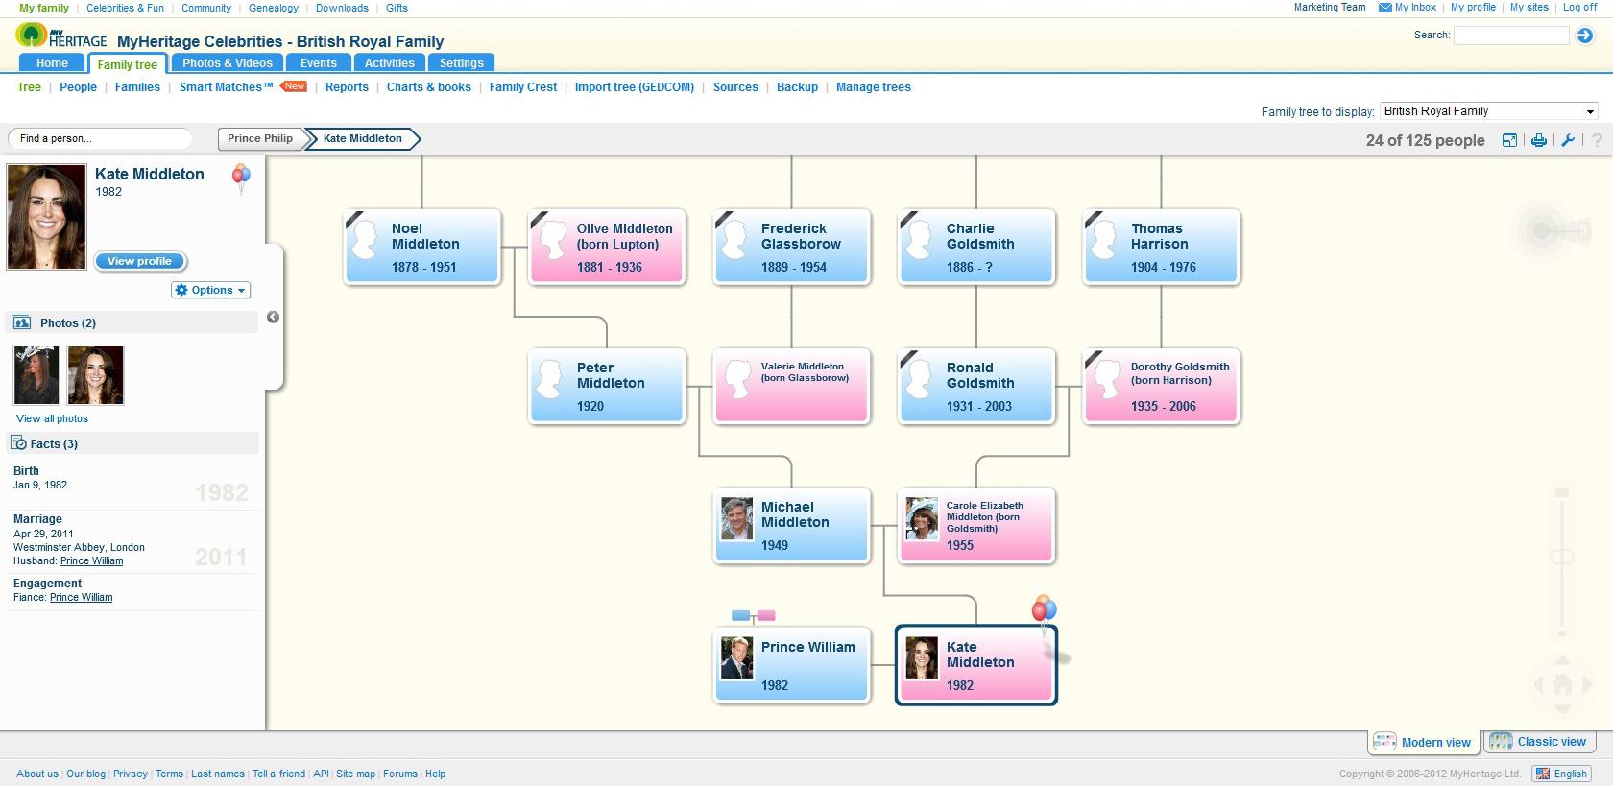Open Import tree (GEDCOM)
This screenshot has width=1613, height=786.
(x=635, y=87)
